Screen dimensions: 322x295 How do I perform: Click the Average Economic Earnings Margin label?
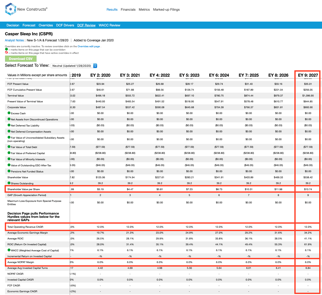point(28,233)
